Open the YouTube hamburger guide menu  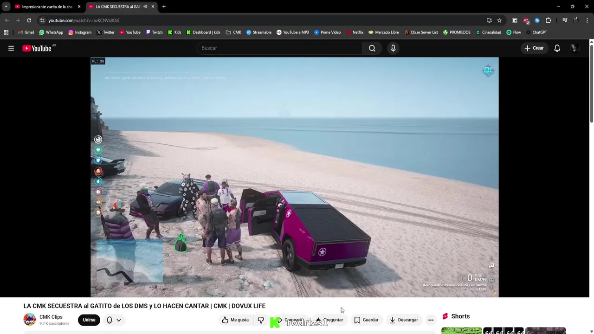point(11,48)
